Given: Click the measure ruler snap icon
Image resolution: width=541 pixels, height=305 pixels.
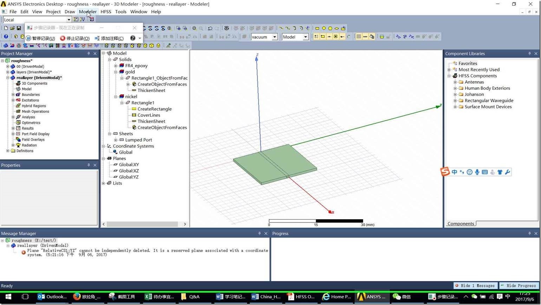Looking at the screenshot, I should tap(365, 37).
